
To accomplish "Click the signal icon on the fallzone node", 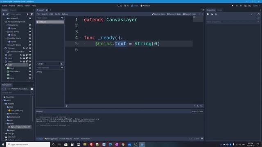I will [24, 48].
